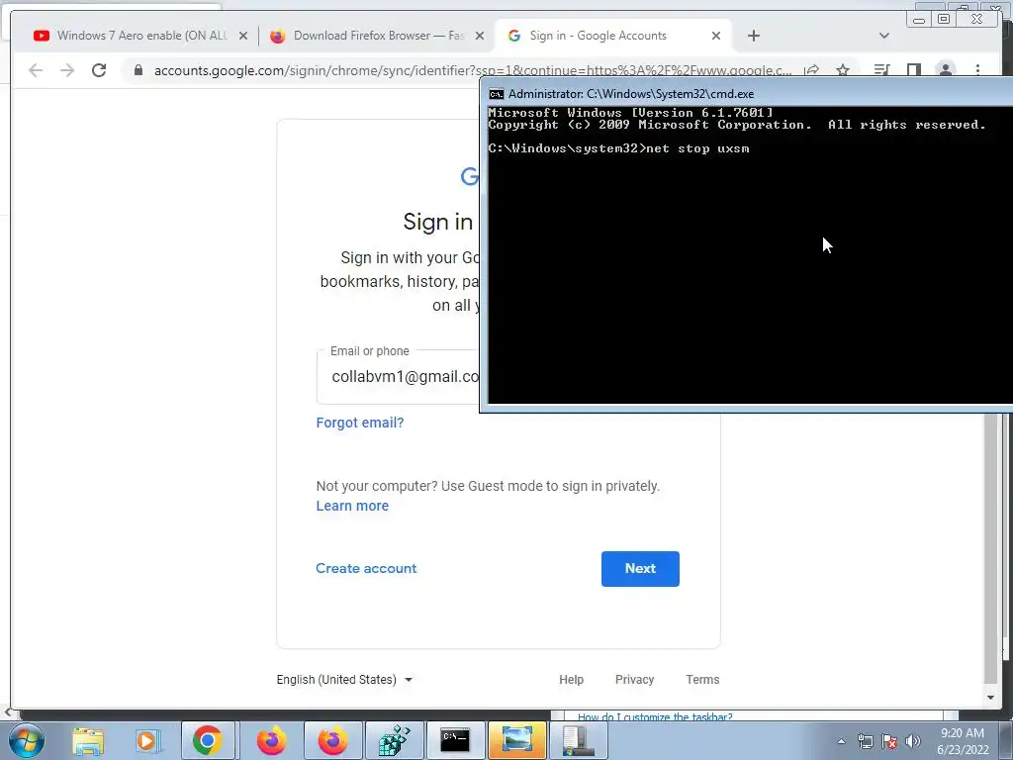Open a new Chrome tab
This screenshot has height=760, width=1013.
(x=753, y=36)
